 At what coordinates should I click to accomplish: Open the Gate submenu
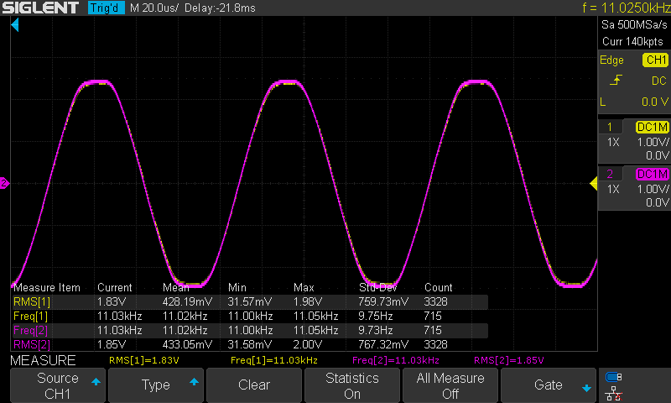click(x=549, y=385)
